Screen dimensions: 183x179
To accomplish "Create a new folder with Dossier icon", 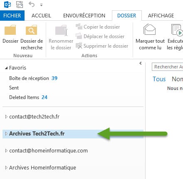I will coord(10,30).
